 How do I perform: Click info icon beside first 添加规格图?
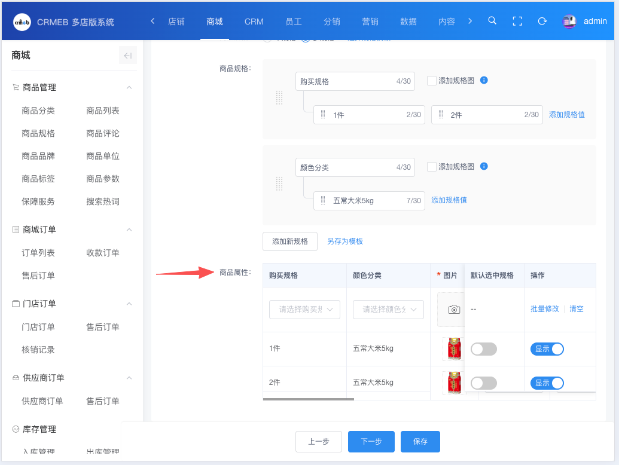tap(484, 80)
